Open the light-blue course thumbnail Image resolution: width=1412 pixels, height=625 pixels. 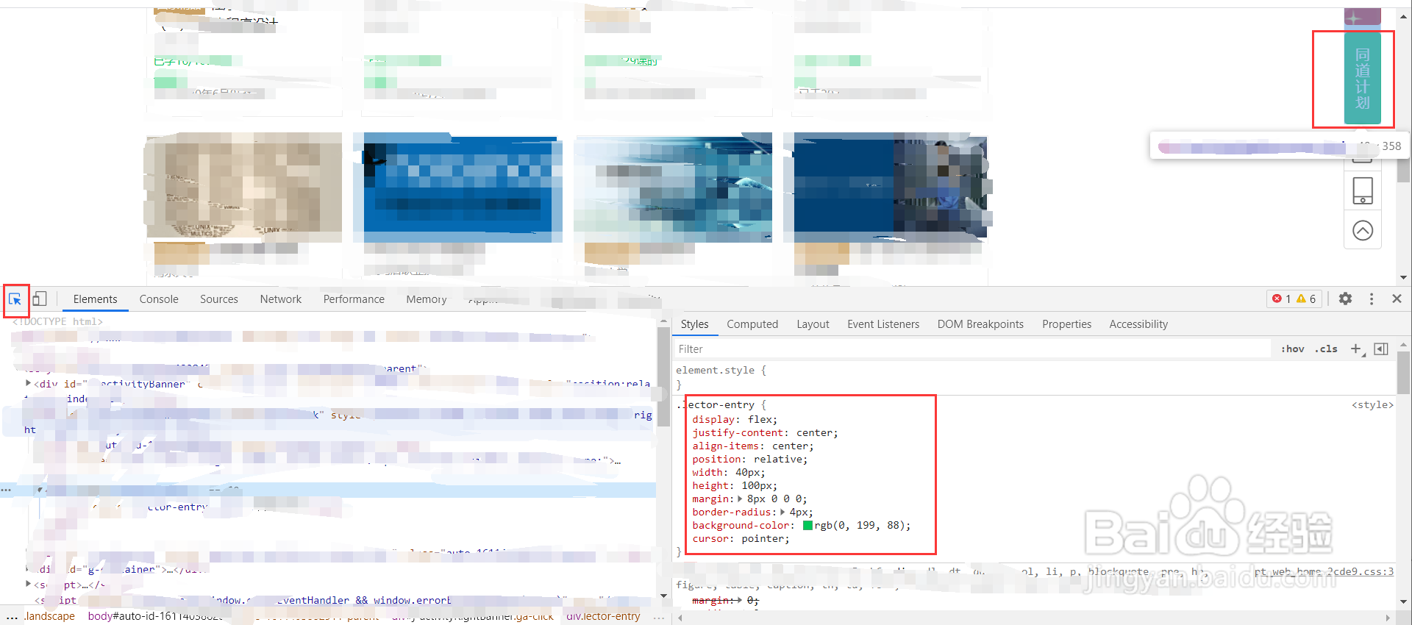673,188
